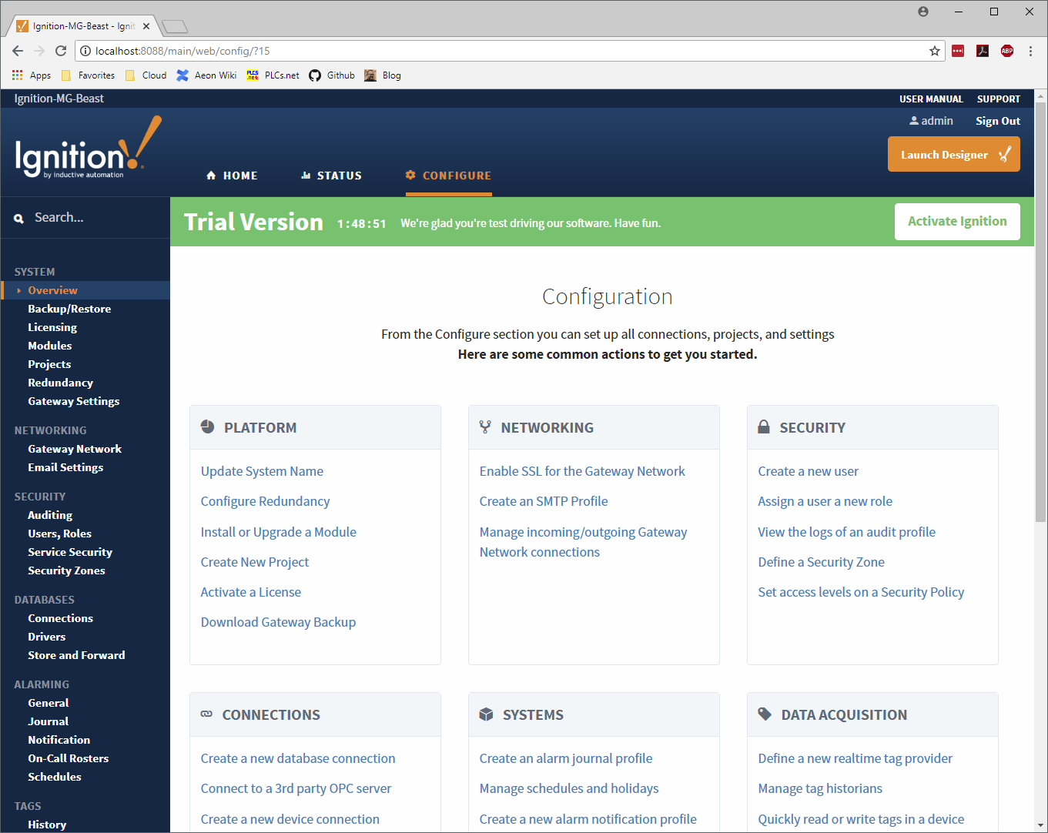The image size is (1048, 833).
Task: Click the admin user icon
Action: pos(914,121)
